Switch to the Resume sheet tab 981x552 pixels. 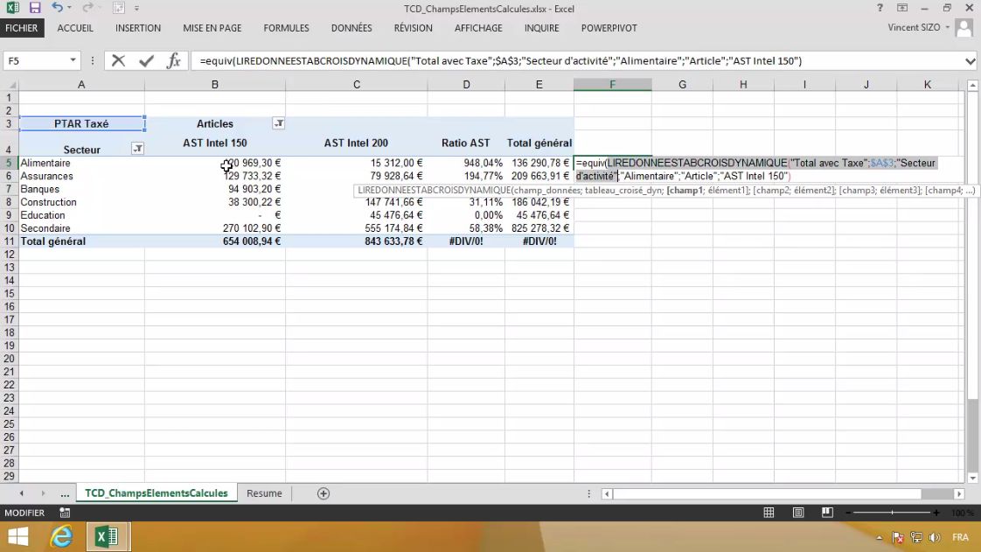tap(264, 493)
